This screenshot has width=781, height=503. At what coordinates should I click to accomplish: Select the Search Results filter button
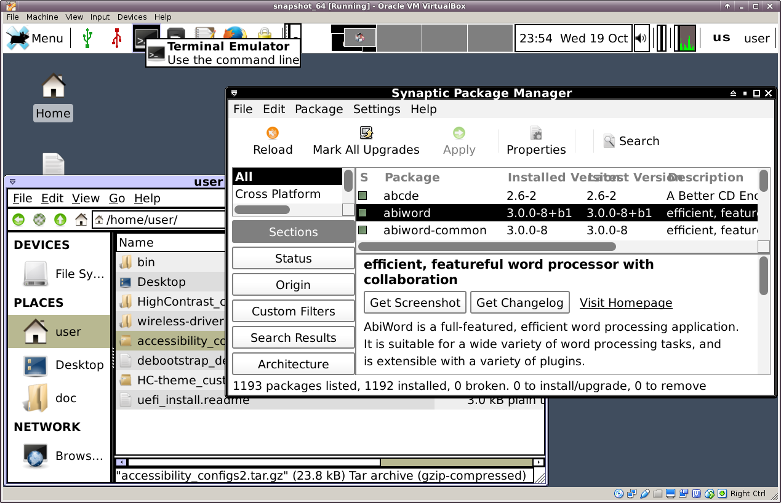[x=294, y=338]
